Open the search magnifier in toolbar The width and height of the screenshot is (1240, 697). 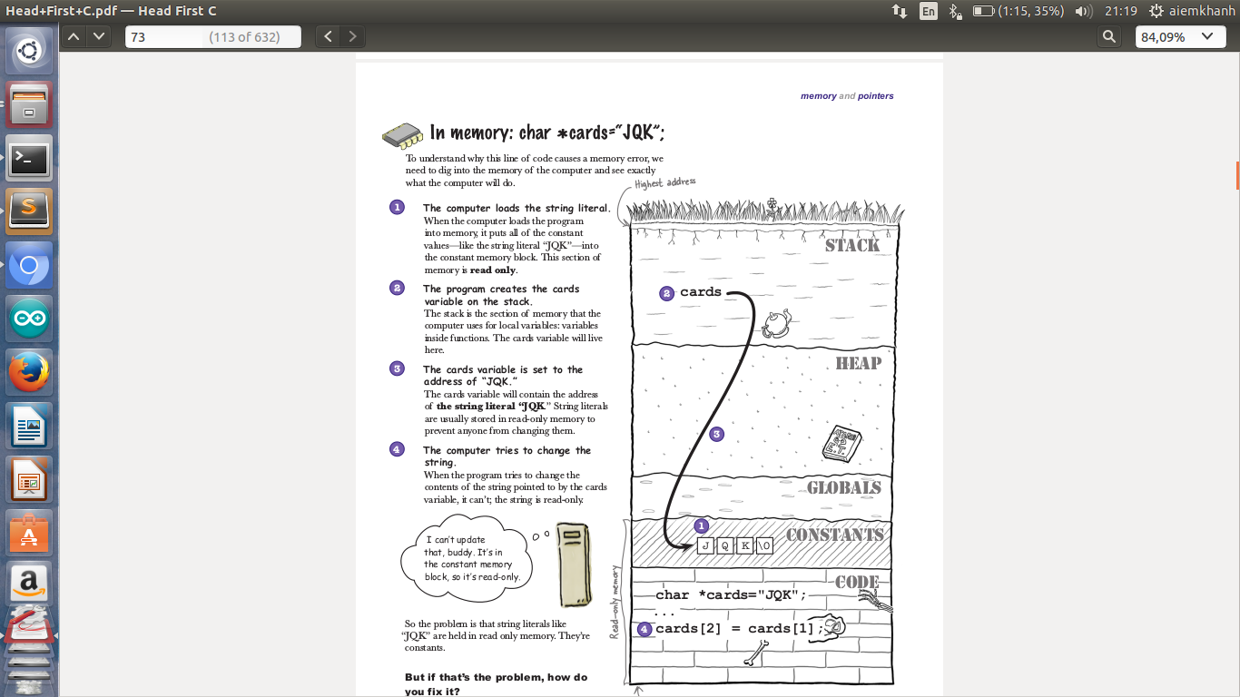coord(1108,36)
